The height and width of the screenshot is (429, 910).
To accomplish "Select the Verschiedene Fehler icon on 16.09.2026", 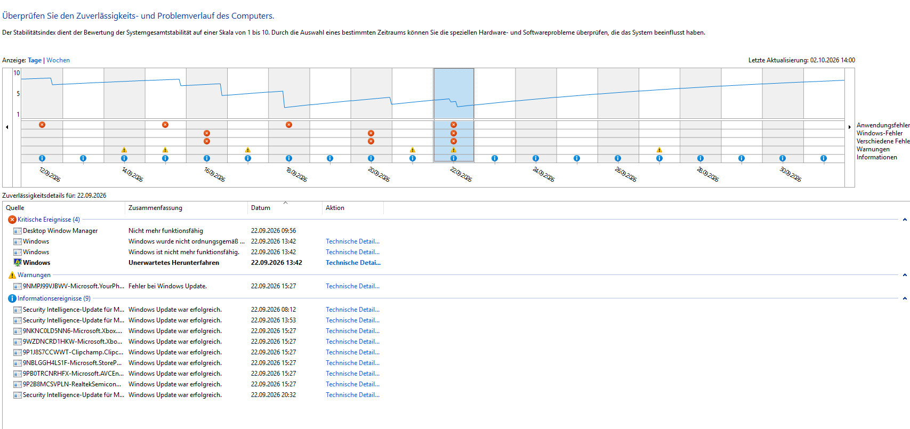I will coord(207,141).
